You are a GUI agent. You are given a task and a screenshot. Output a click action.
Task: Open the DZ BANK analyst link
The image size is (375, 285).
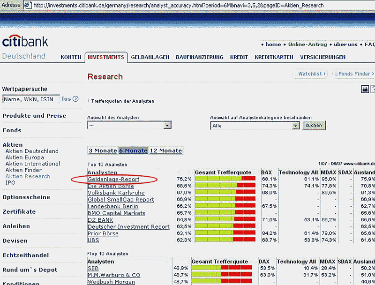[100, 220]
